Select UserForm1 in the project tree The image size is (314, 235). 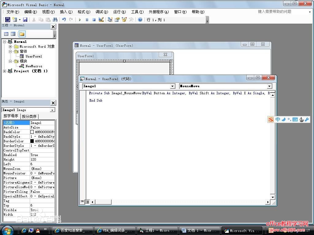[34, 56]
